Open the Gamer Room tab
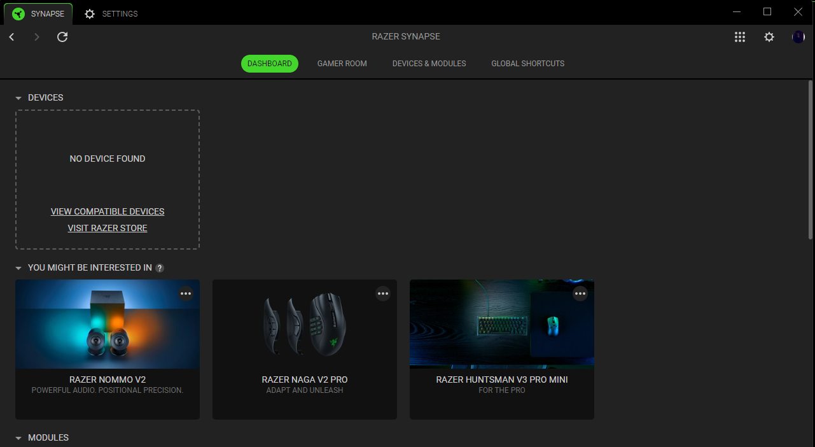The width and height of the screenshot is (815, 447). click(x=342, y=64)
